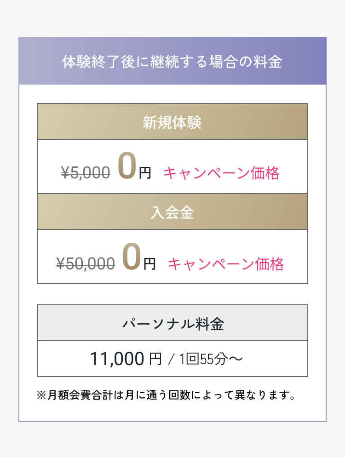Screen dimensions: 345x457
Task: Click キャンペーン価格 label beside ¥50,000
Action: (x=226, y=264)
